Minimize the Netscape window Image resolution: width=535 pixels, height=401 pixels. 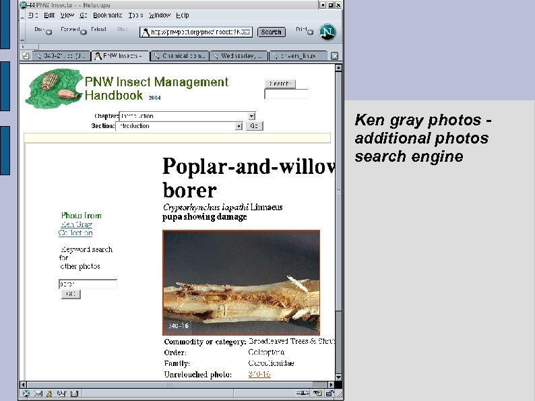tap(323, 5)
